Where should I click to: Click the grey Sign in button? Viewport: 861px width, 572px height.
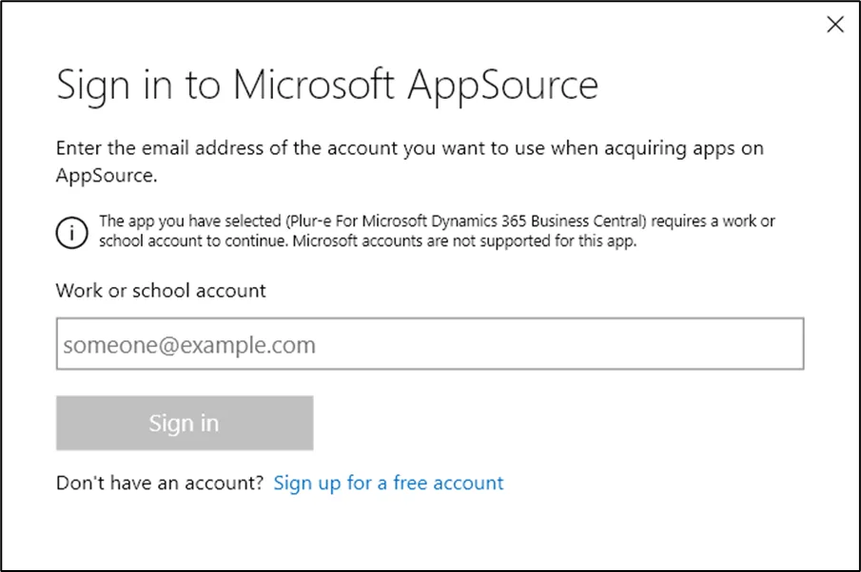point(185,423)
